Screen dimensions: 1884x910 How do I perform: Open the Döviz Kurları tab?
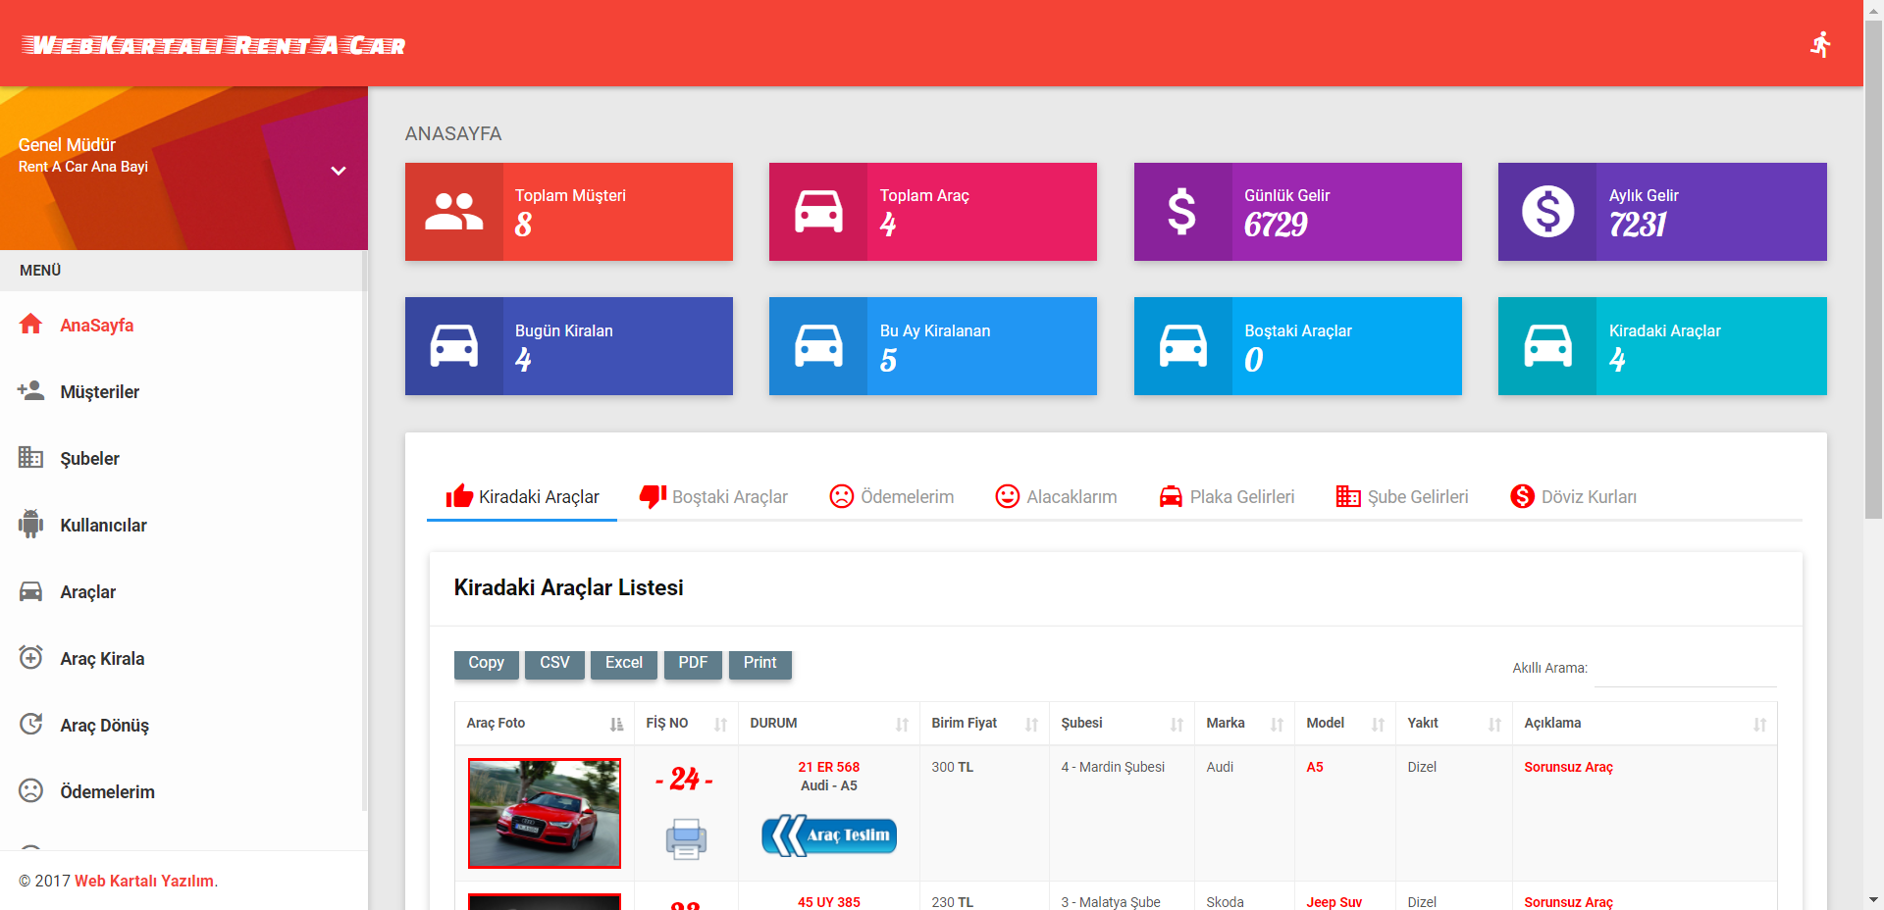click(x=1574, y=497)
